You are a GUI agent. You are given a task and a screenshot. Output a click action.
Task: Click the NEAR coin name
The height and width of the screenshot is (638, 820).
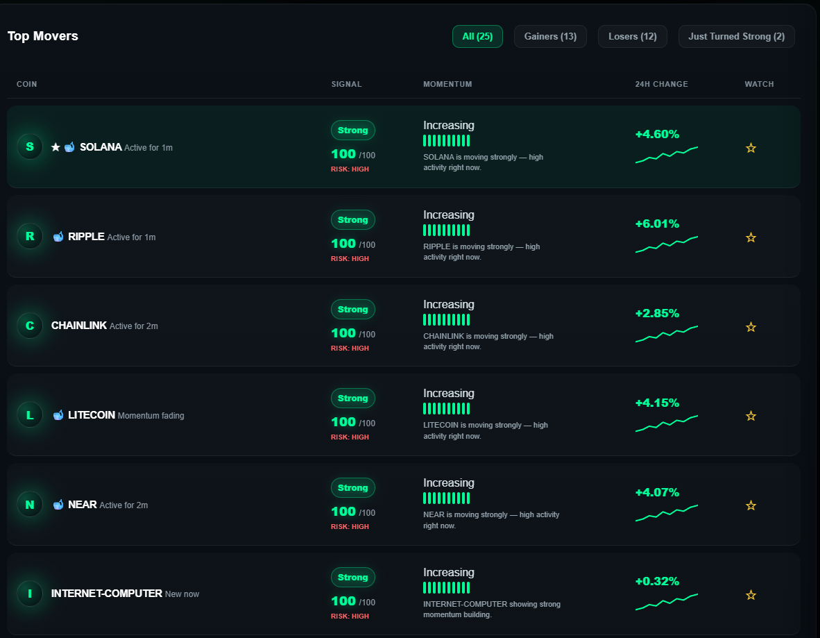pos(83,505)
